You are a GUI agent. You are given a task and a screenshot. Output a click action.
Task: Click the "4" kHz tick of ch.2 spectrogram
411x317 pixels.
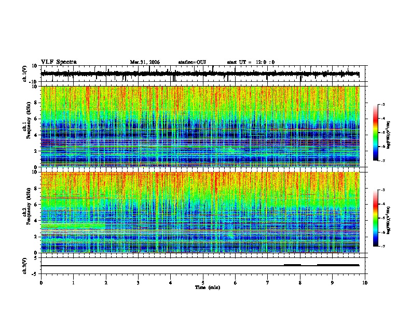coord(36,221)
